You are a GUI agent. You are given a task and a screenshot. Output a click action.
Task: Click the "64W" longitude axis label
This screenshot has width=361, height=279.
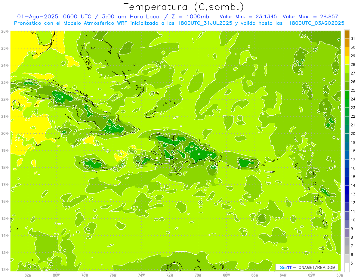pyautogui.click(x=283, y=275)
